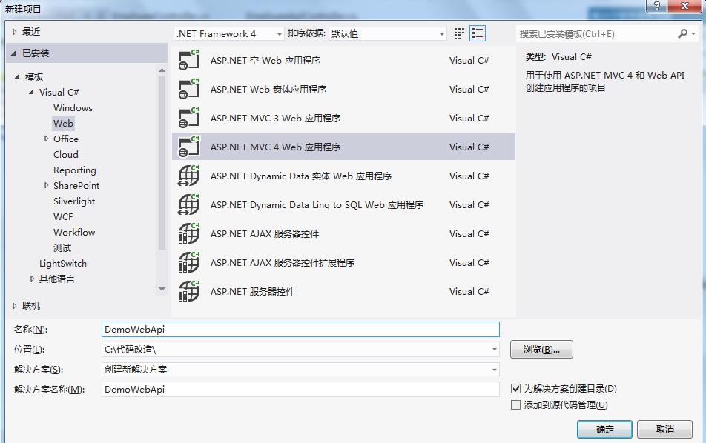Click the search magnifier icon
This screenshot has height=443, width=706.
point(682,34)
